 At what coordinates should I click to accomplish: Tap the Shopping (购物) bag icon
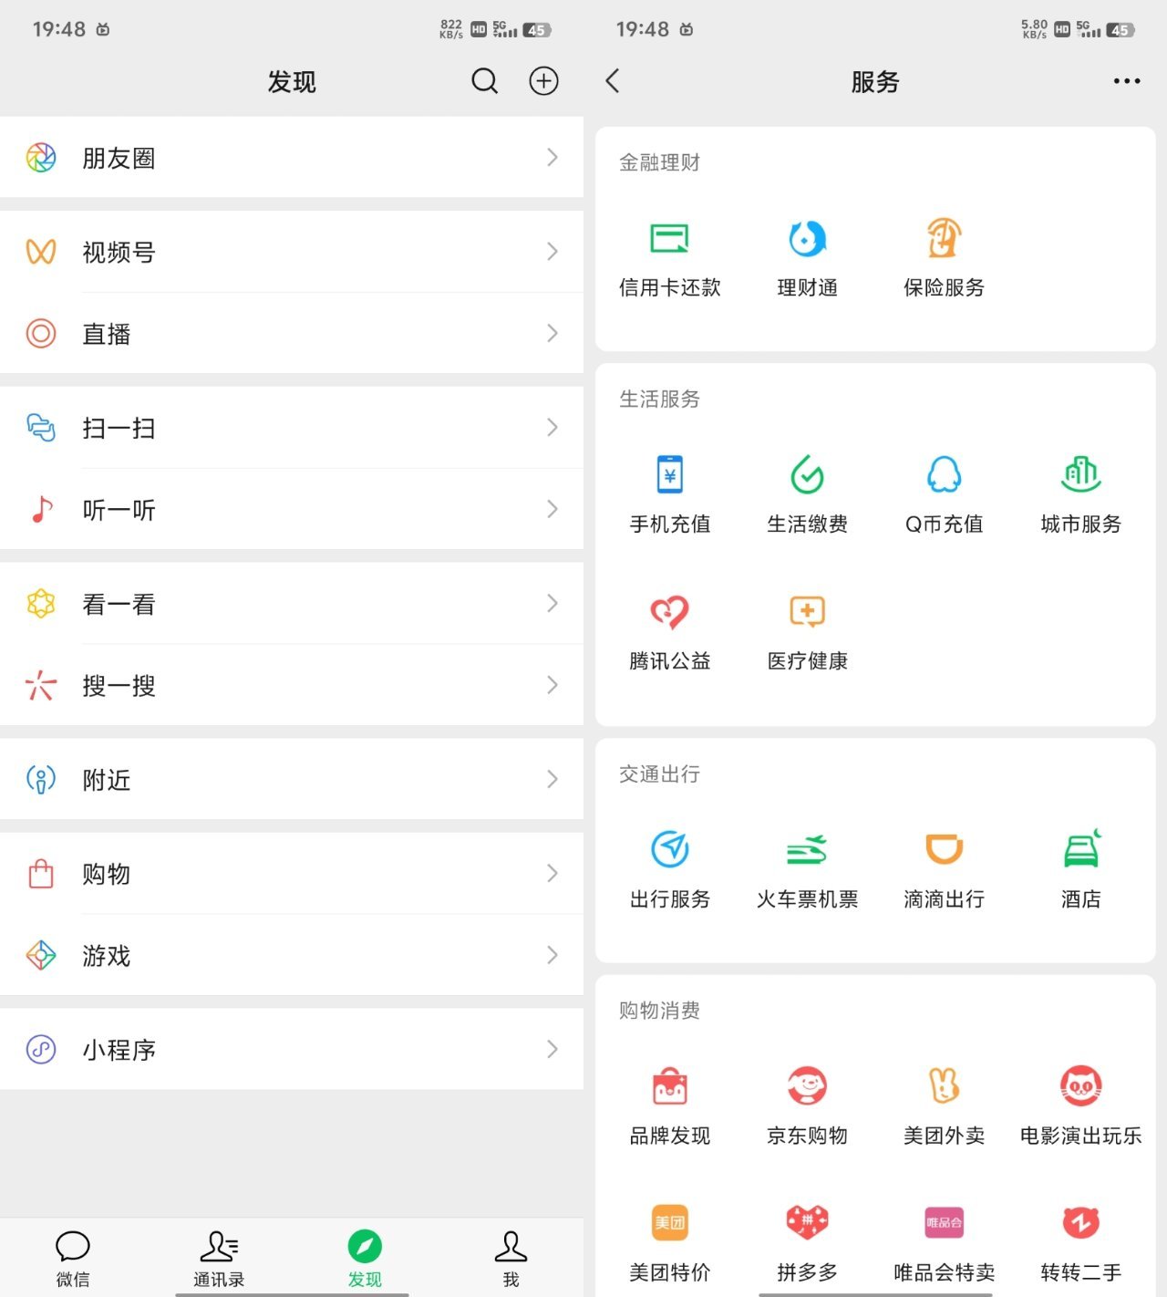(x=41, y=874)
